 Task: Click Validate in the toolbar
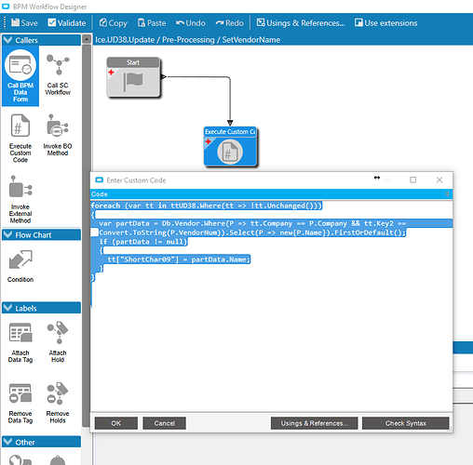point(67,23)
